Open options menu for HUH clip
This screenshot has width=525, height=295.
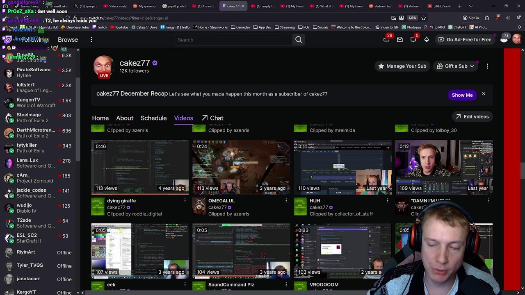point(388,201)
